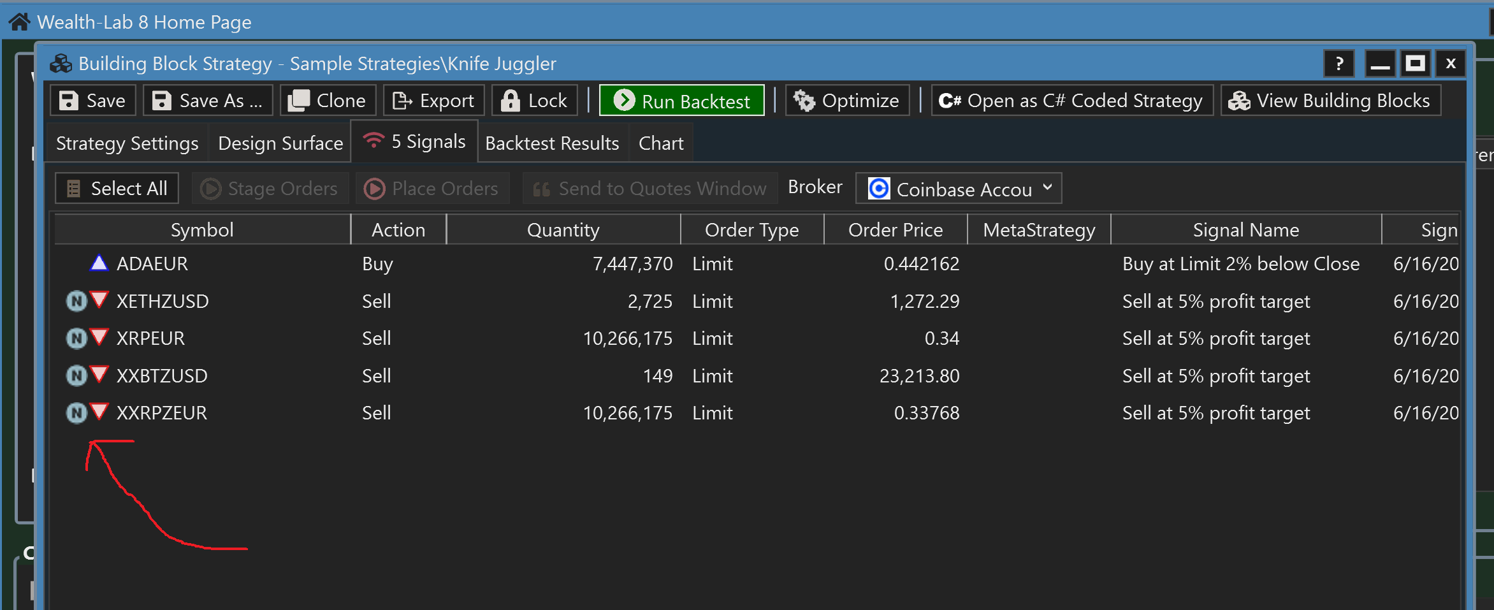Run the backtest
The width and height of the screenshot is (1494, 610).
coord(682,100)
